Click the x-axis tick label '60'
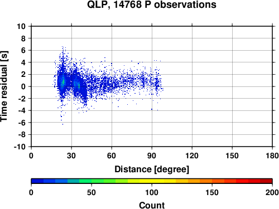279x209 pixels. (x=112, y=155)
